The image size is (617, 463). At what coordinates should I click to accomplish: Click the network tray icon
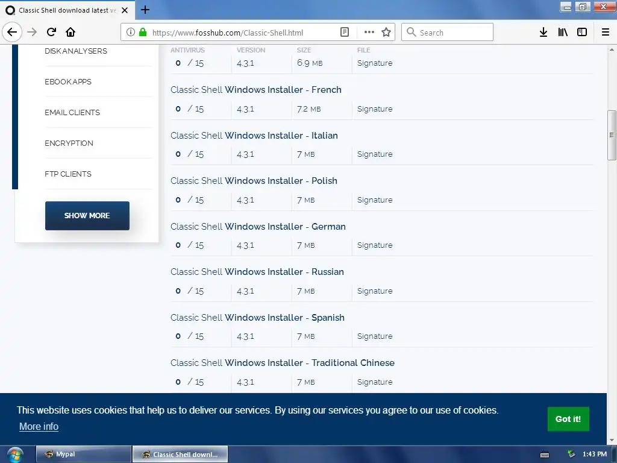tap(571, 455)
